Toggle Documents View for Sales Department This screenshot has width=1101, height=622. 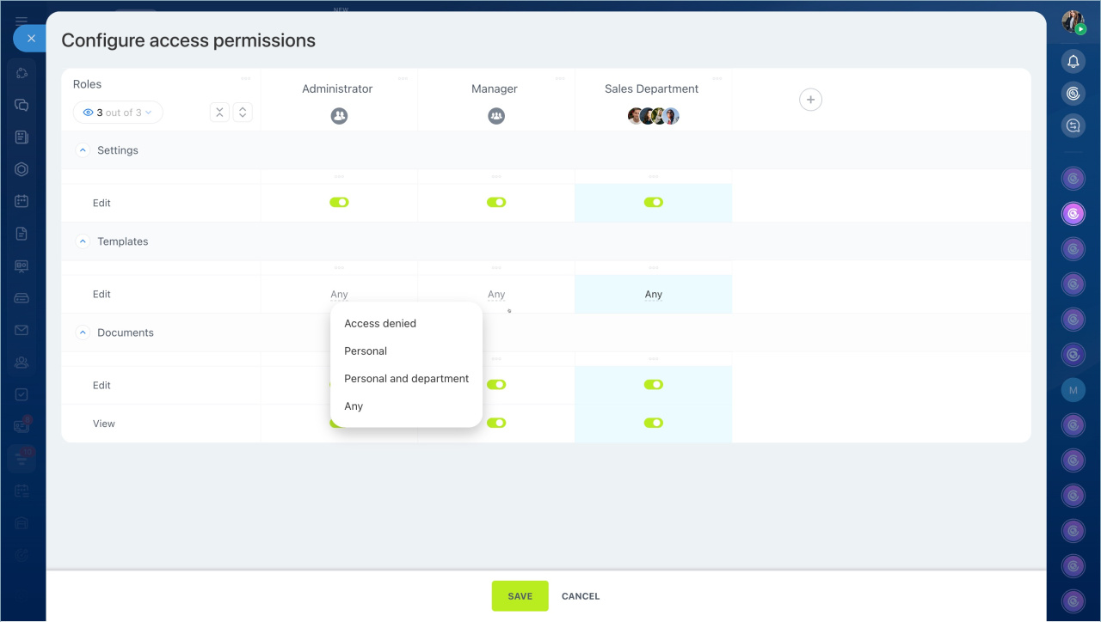point(653,423)
